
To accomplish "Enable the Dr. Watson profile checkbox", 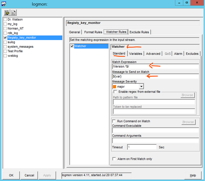I will coord(5,19).
